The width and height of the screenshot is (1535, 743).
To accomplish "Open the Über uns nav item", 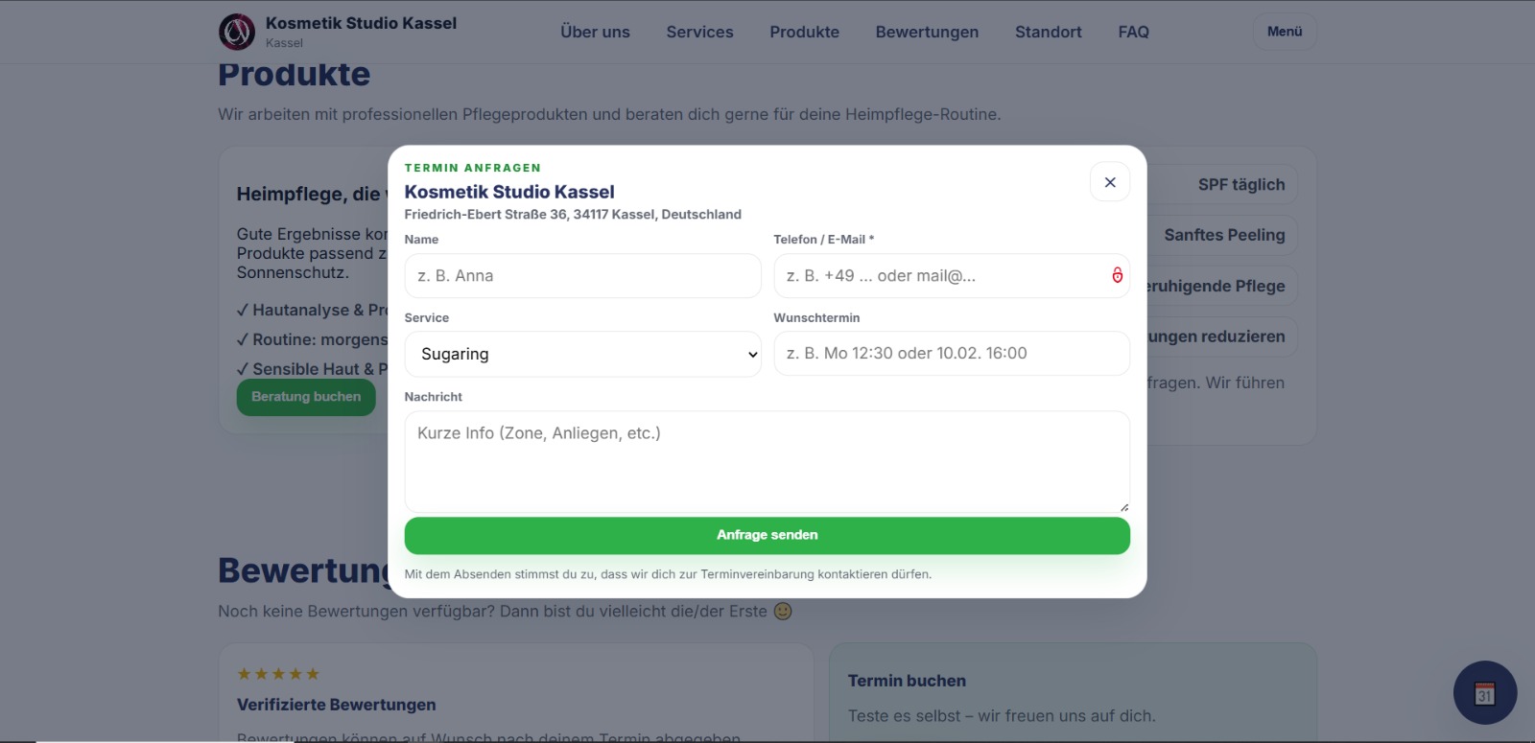I will click(x=595, y=32).
